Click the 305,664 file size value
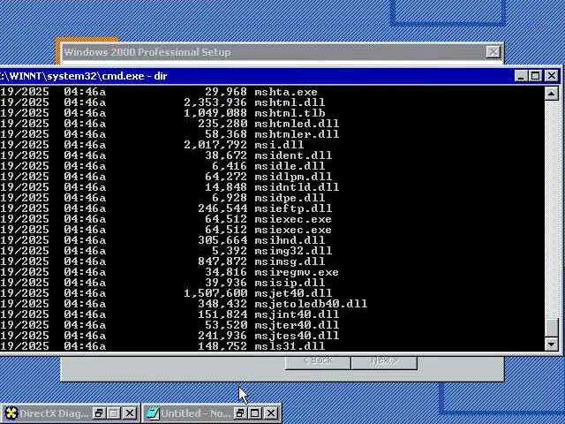Viewport: 565px width, 424px height. coord(222,240)
